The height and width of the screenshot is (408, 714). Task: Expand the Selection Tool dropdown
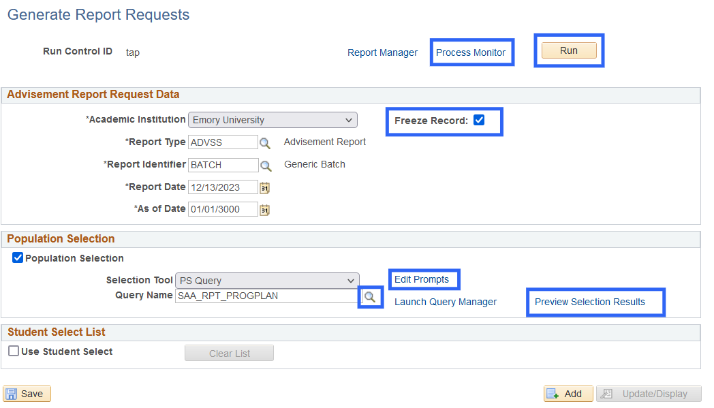pyautogui.click(x=267, y=281)
